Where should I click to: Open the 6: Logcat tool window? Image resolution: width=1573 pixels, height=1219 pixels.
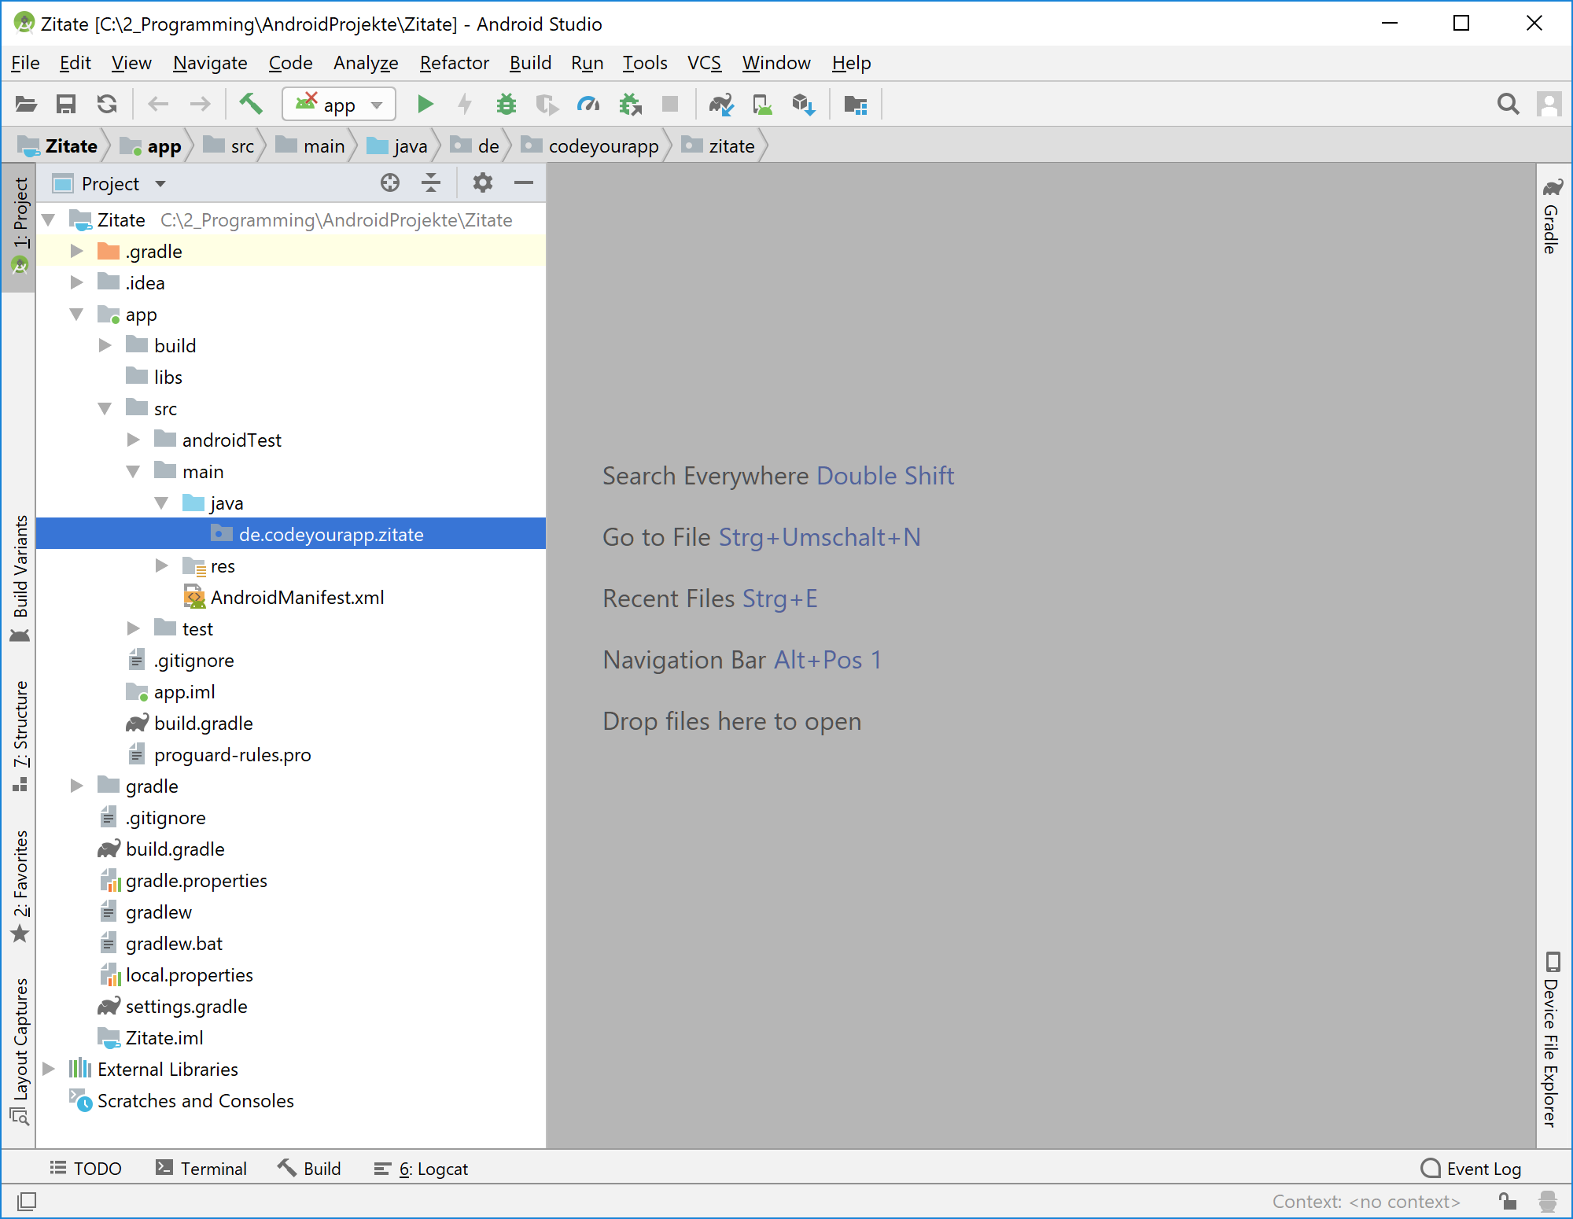coord(421,1169)
